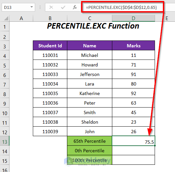Click the empty result cell beside 100th Percentile
Viewport: 175px width, 172px height.
(x=134, y=160)
